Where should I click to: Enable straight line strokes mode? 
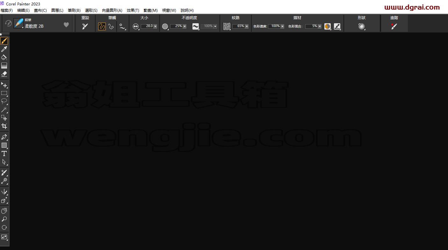coord(111,26)
